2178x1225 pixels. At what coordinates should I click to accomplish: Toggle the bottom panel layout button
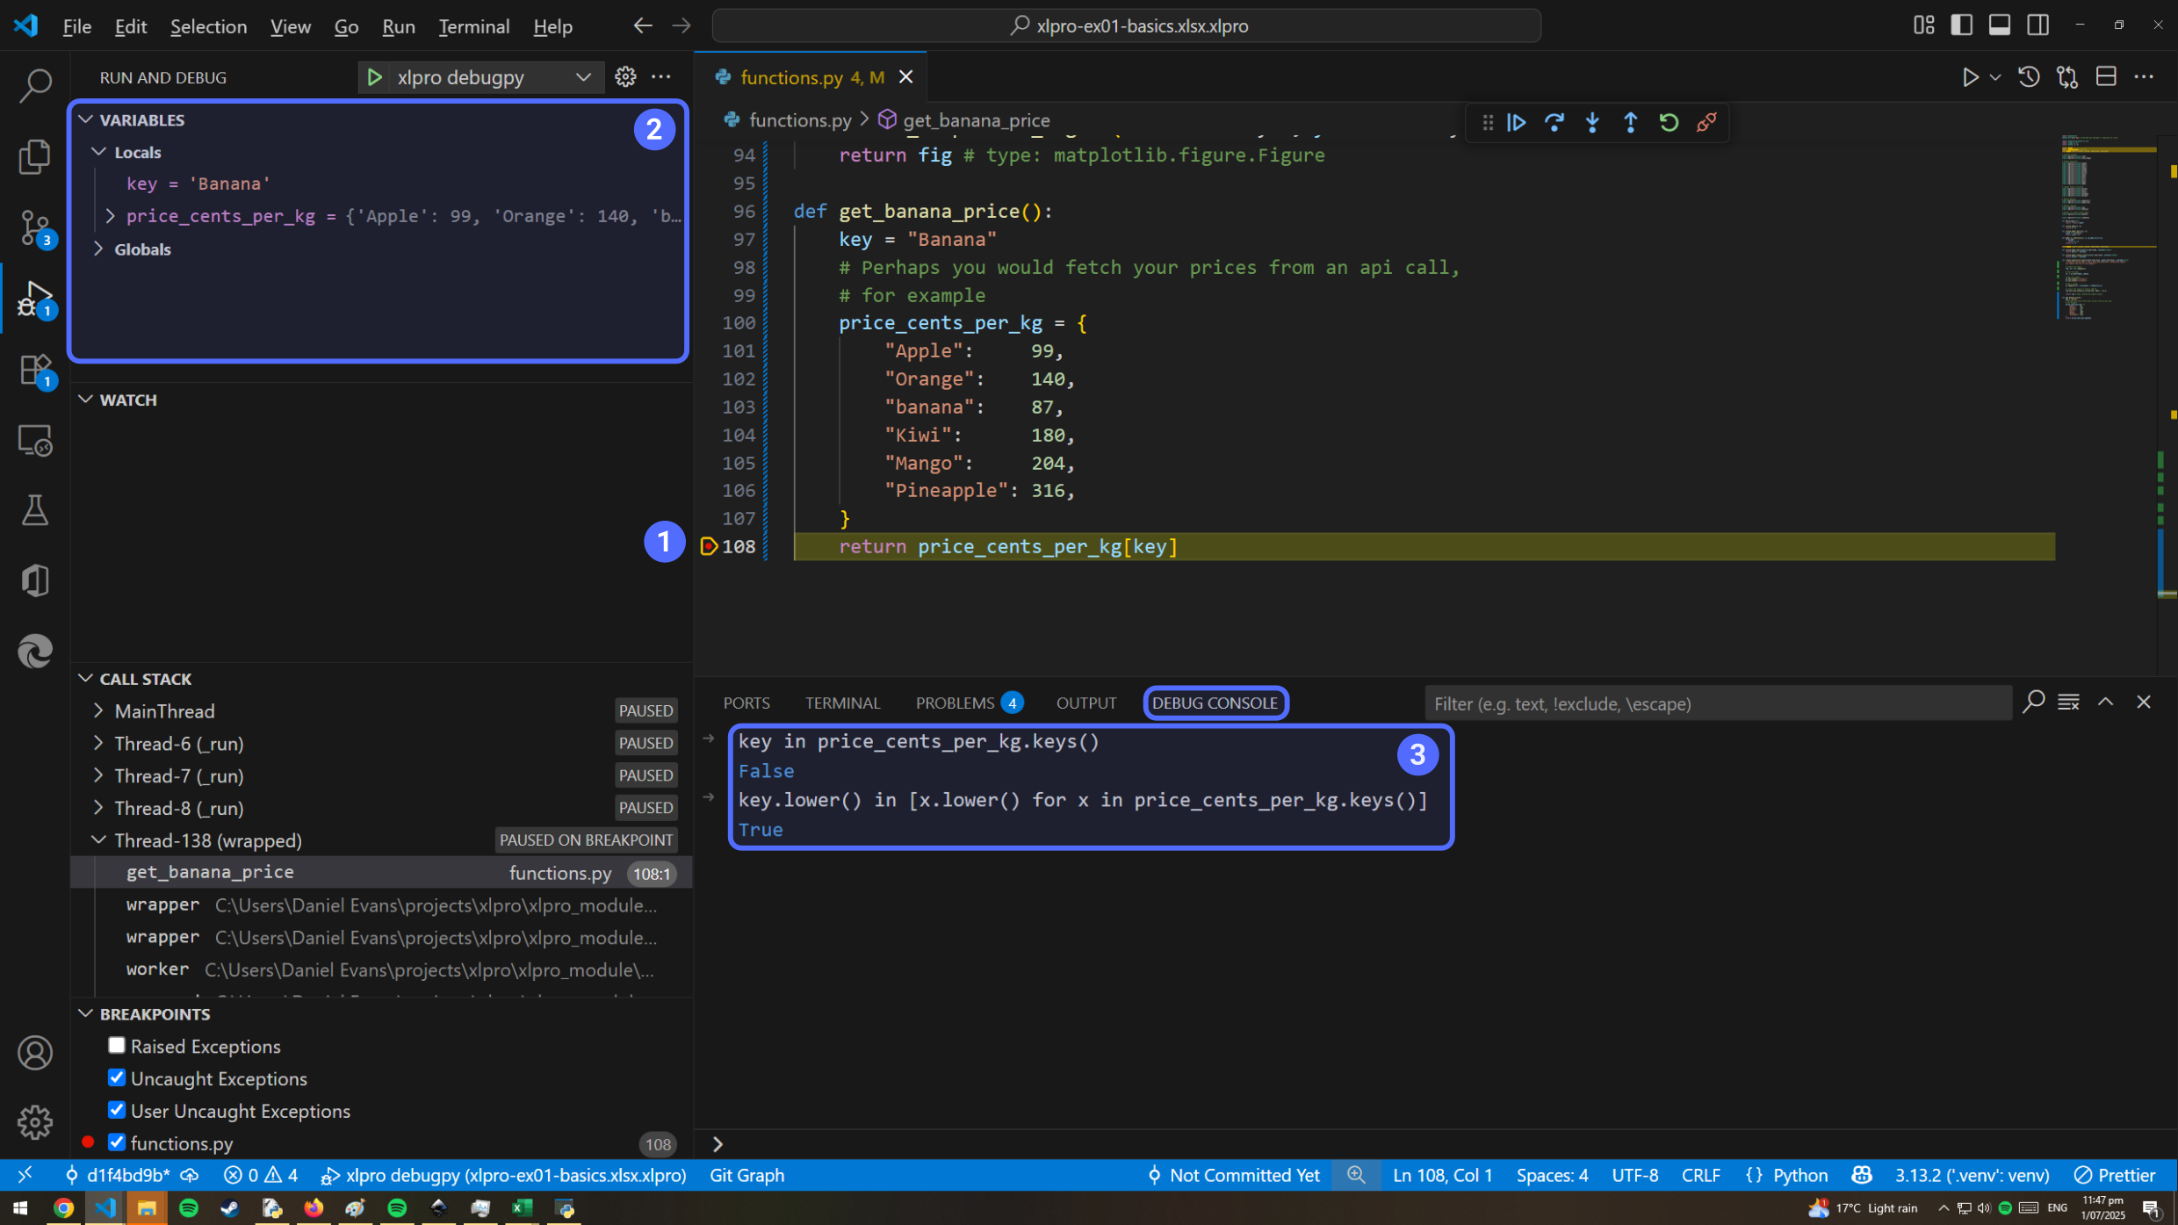pyautogui.click(x=2000, y=25)
